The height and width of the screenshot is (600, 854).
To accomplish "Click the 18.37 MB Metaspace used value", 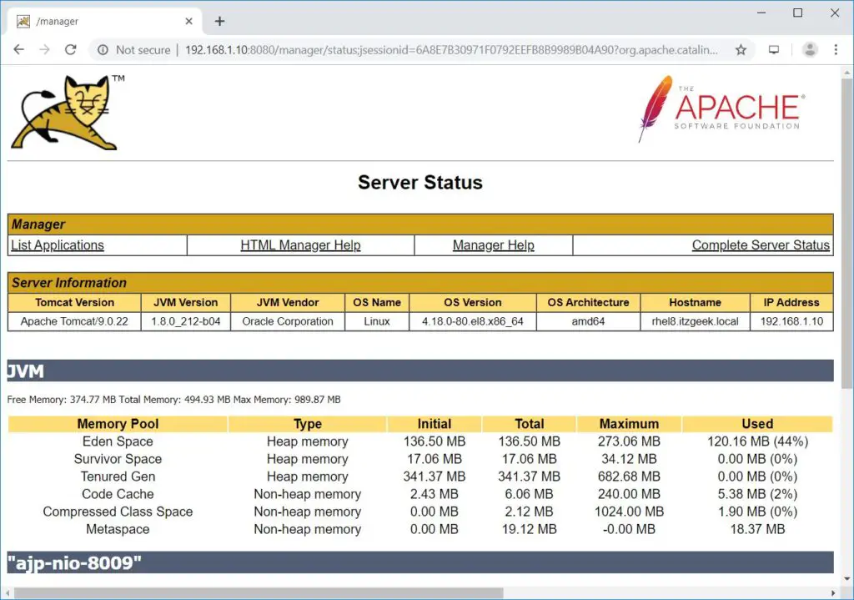I will click(757, 529).
